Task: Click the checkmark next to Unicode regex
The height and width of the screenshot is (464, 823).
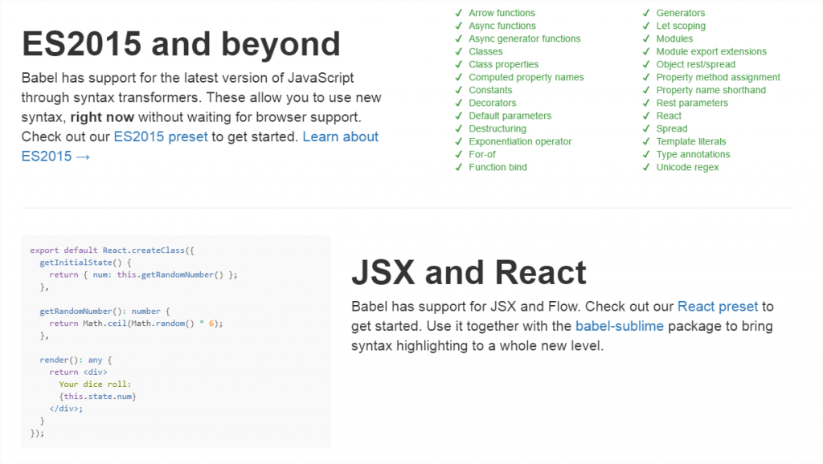Action: 646,167
